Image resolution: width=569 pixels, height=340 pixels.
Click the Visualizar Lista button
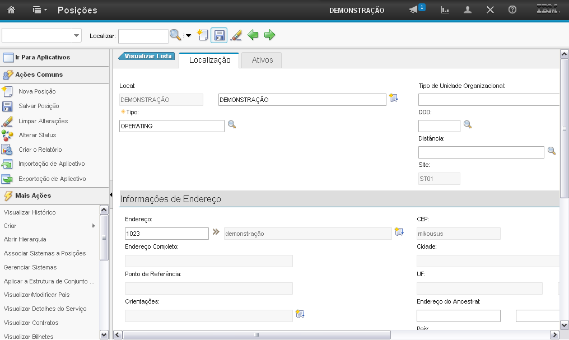[147, 56]
